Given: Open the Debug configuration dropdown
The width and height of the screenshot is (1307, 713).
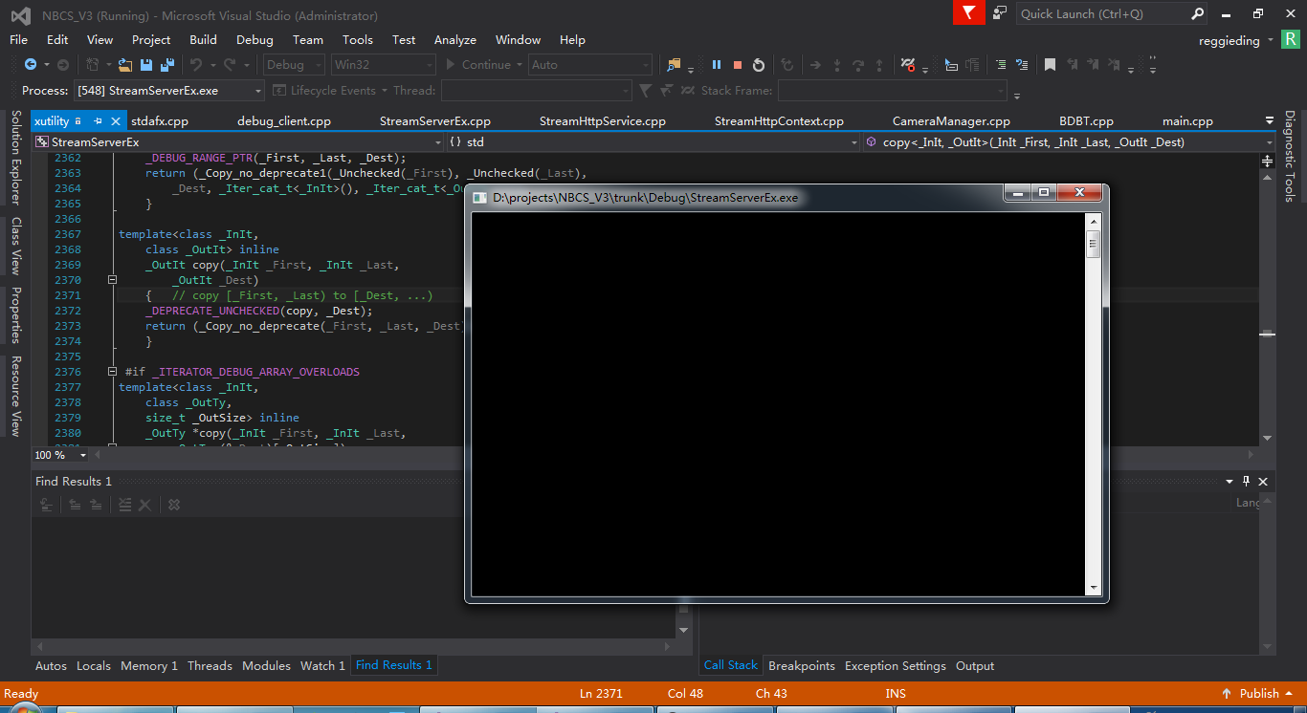Looking at the screenshot, I should tap(292, 64).
